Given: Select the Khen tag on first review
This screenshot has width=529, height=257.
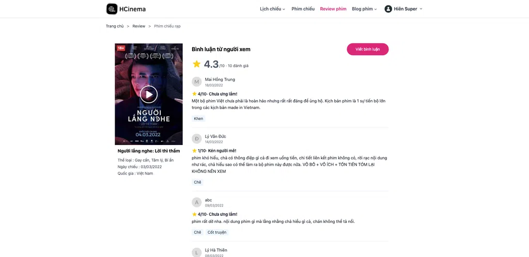Looking at the screenshot, I should pos(198,119).
